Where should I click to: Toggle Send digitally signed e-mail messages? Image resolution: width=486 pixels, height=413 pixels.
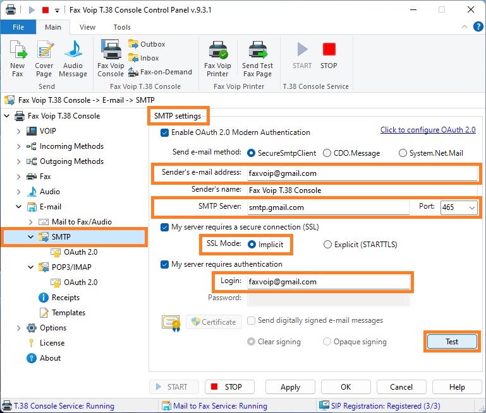click(x=251, y=320)
